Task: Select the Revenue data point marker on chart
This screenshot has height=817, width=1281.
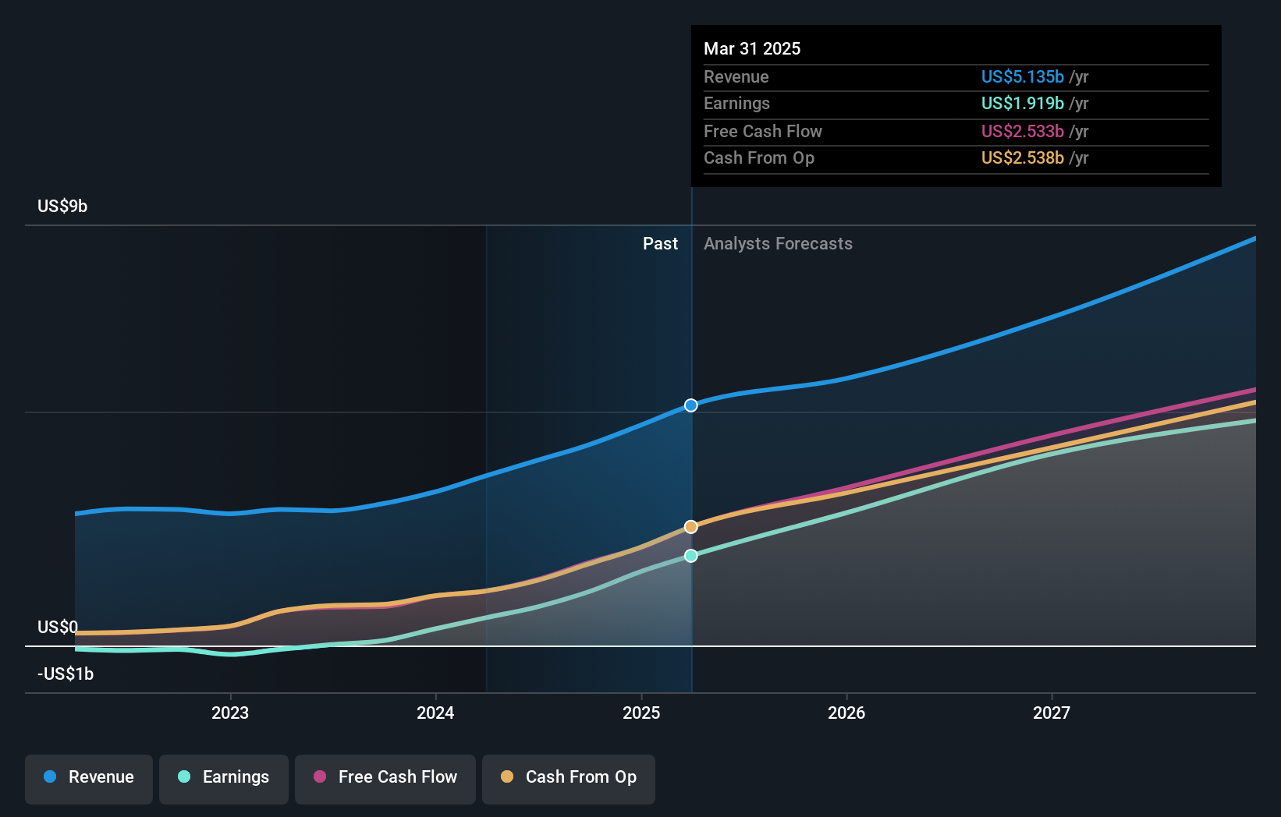Action: (x=691, y=405)
